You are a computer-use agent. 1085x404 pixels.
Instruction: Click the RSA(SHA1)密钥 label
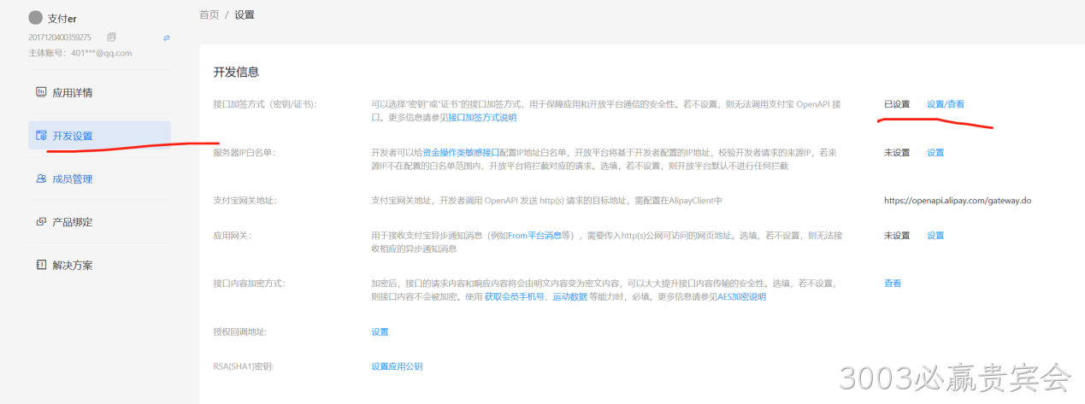click(x=244, y=366)
